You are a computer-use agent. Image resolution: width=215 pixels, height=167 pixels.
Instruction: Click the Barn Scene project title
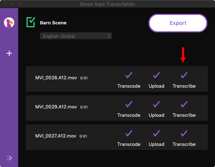coord(53,23)
